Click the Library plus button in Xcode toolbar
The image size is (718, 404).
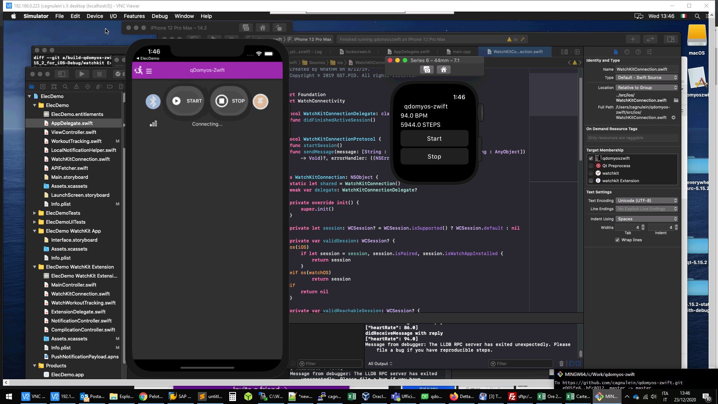633,39
